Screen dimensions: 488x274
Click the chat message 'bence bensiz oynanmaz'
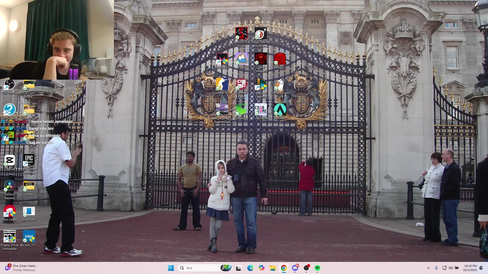click(x=51, y=122)
